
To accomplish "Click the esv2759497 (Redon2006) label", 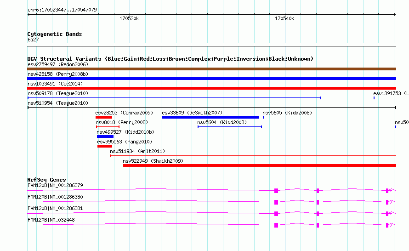I will coord(58,64).
